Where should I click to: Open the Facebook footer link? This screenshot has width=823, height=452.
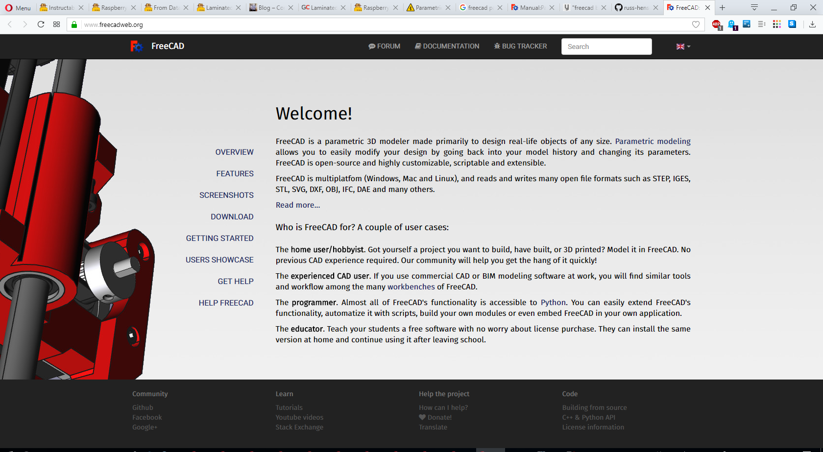tap(147, 417)
